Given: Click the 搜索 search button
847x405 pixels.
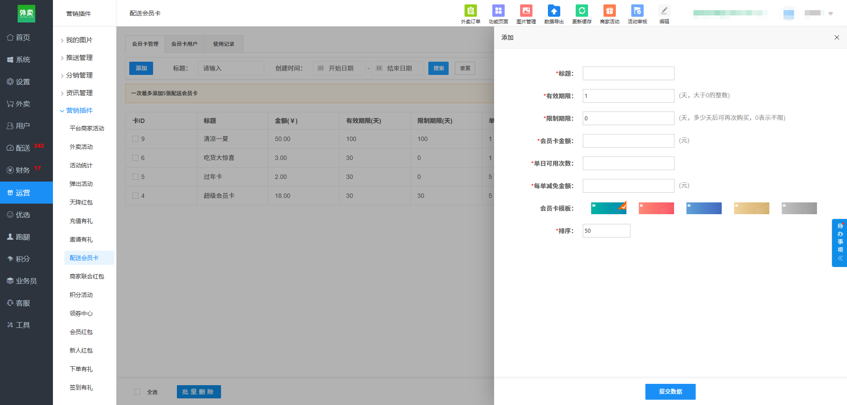Looking at the screenshot, I should (x=438, y=68).
